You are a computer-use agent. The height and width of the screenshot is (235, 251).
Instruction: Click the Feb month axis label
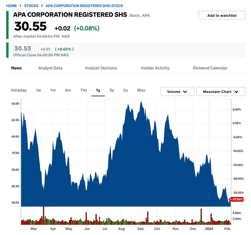(227, 229)
